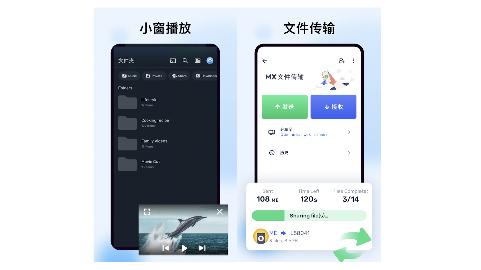The height and width of the screenshot is (270, 481).
Task: Click the add contact icon in transfer
Action: point(341,61)
